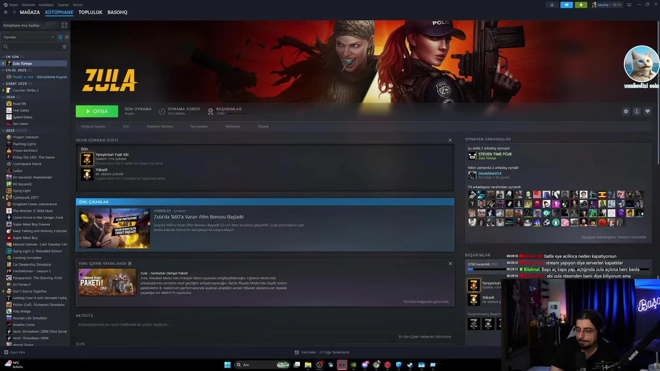
Task: Open the Görünüm menu
Action: (x=29, y=5)
